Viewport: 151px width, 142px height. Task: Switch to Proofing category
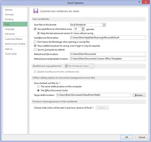pos(15,20)
